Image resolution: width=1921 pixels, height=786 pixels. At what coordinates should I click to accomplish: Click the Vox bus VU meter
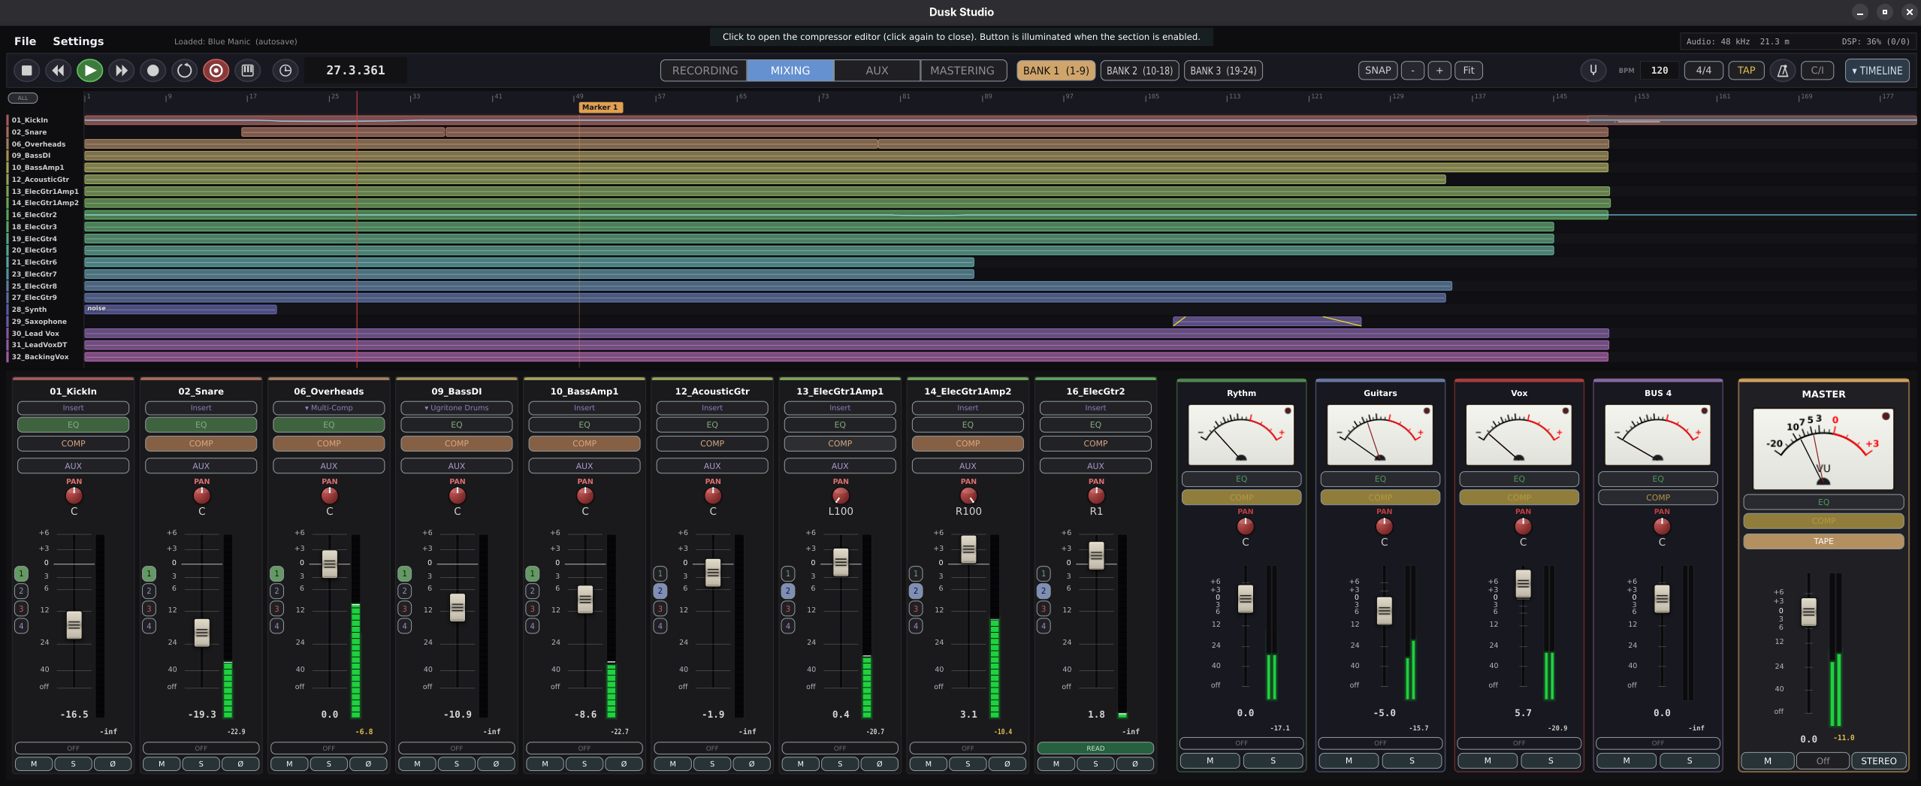(1519, 435)
